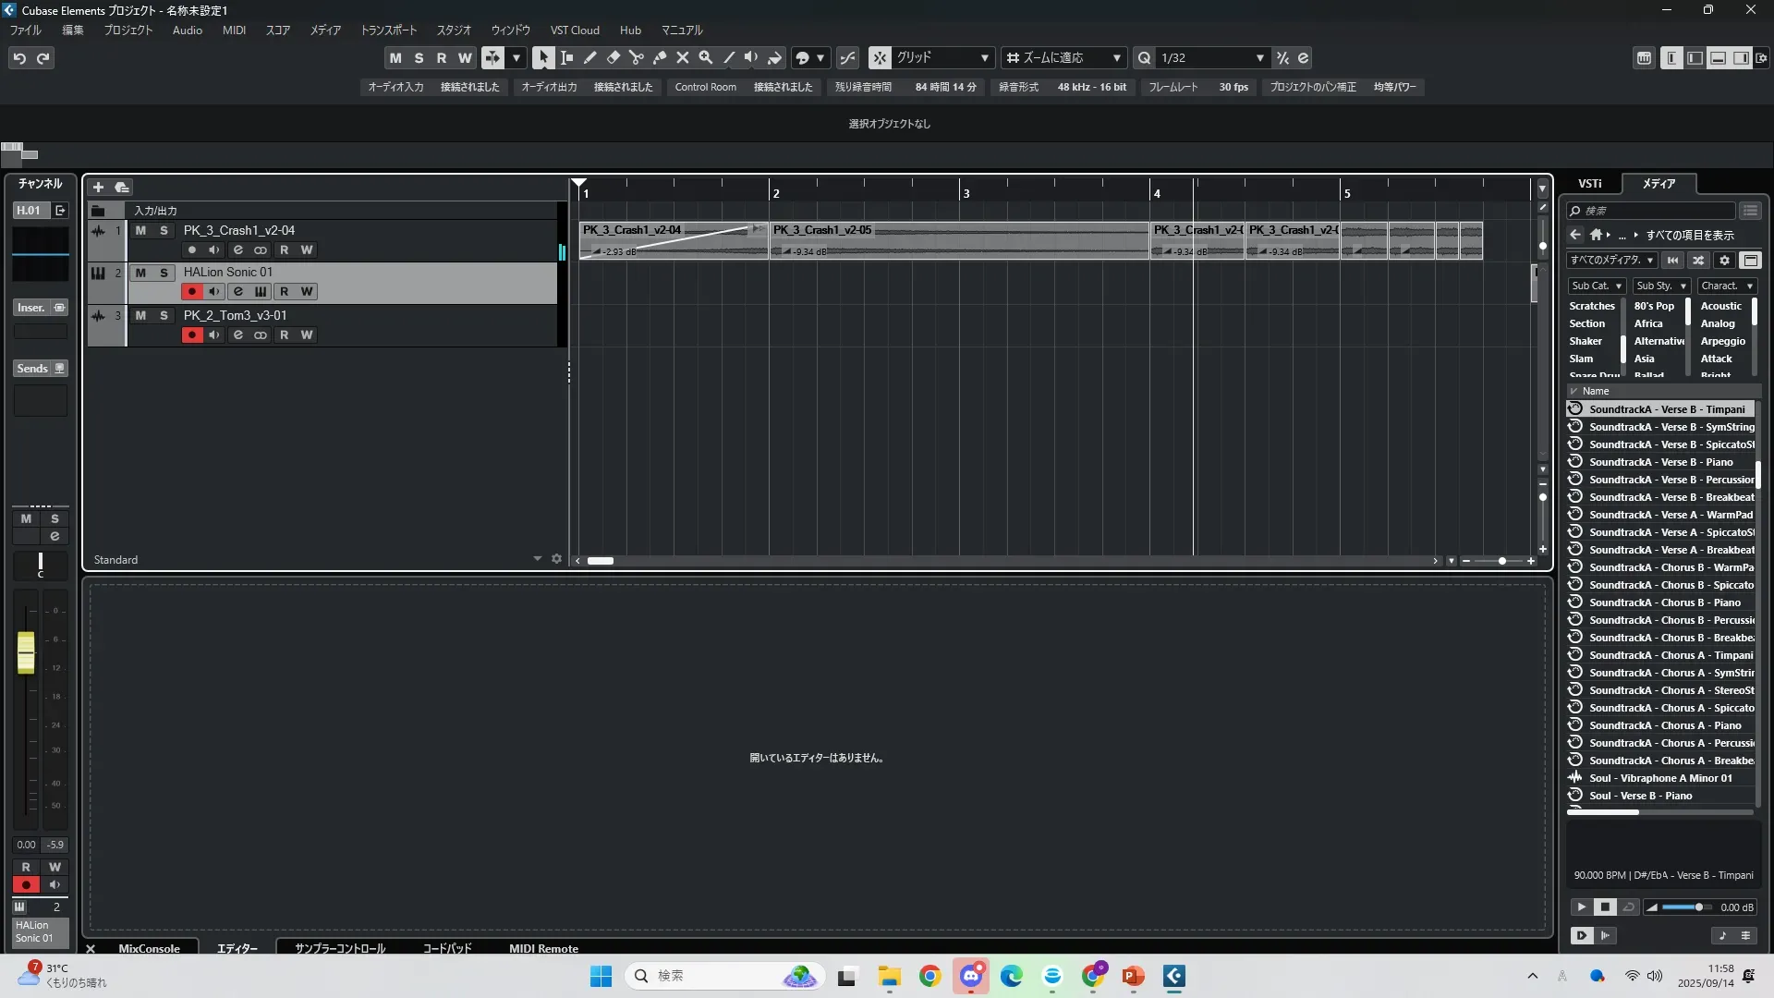
Task: Open the Sub Cat. filter dropdown
Action: click(1597, 286)
